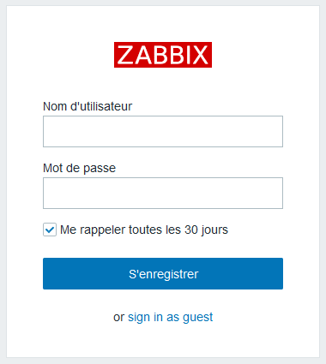The image size is (326, 364).
Task: Toggle the blue checkmark box for 30-day reminder
Action: pyautogui.click(x=50, y=230)
